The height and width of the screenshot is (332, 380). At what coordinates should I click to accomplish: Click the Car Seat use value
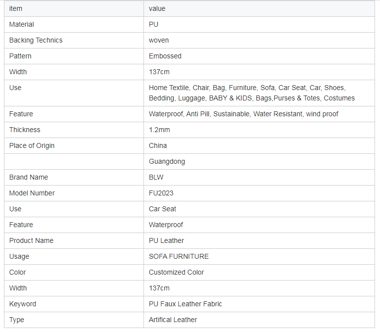pyautogui.click(x=162, y=209)
